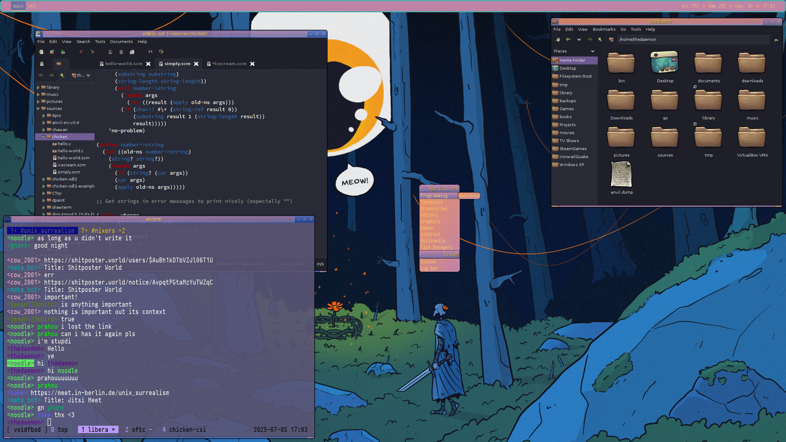The width and height of the screenshot is (786, 442).
Task: Select Windows XP bookmark in Places sidebar
Action: tap(574, 165)
